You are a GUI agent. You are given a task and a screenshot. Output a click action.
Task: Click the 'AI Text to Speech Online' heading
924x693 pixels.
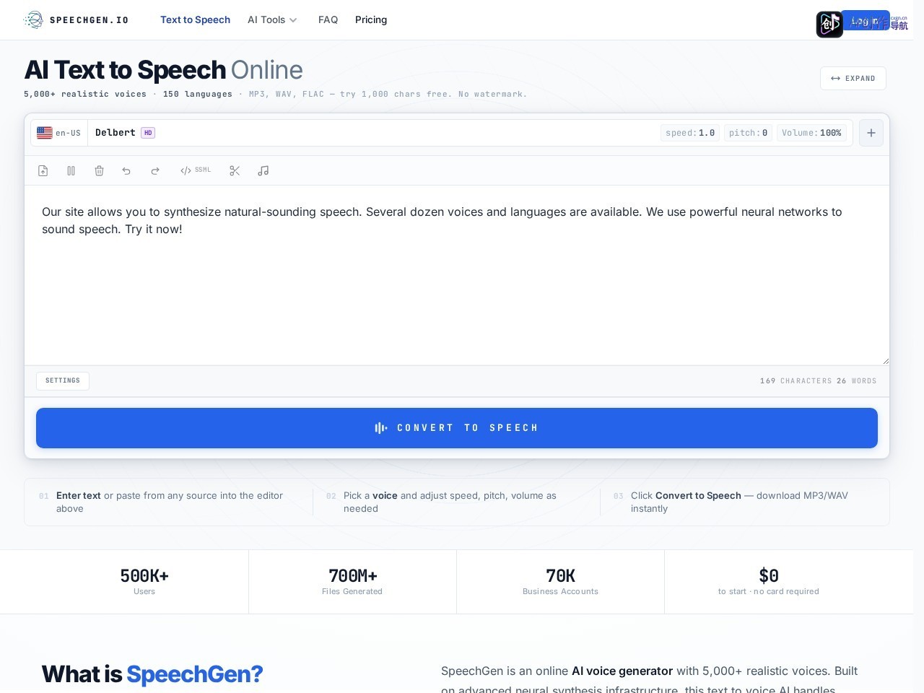pyautogui.click(x=164, y=70)
